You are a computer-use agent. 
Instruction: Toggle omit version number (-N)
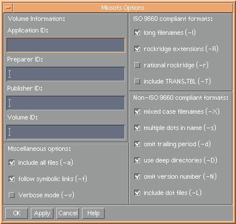point(137,176)
